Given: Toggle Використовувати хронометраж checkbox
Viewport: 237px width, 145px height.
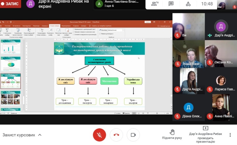Looking at the screenshot, I should coord(73,32).
